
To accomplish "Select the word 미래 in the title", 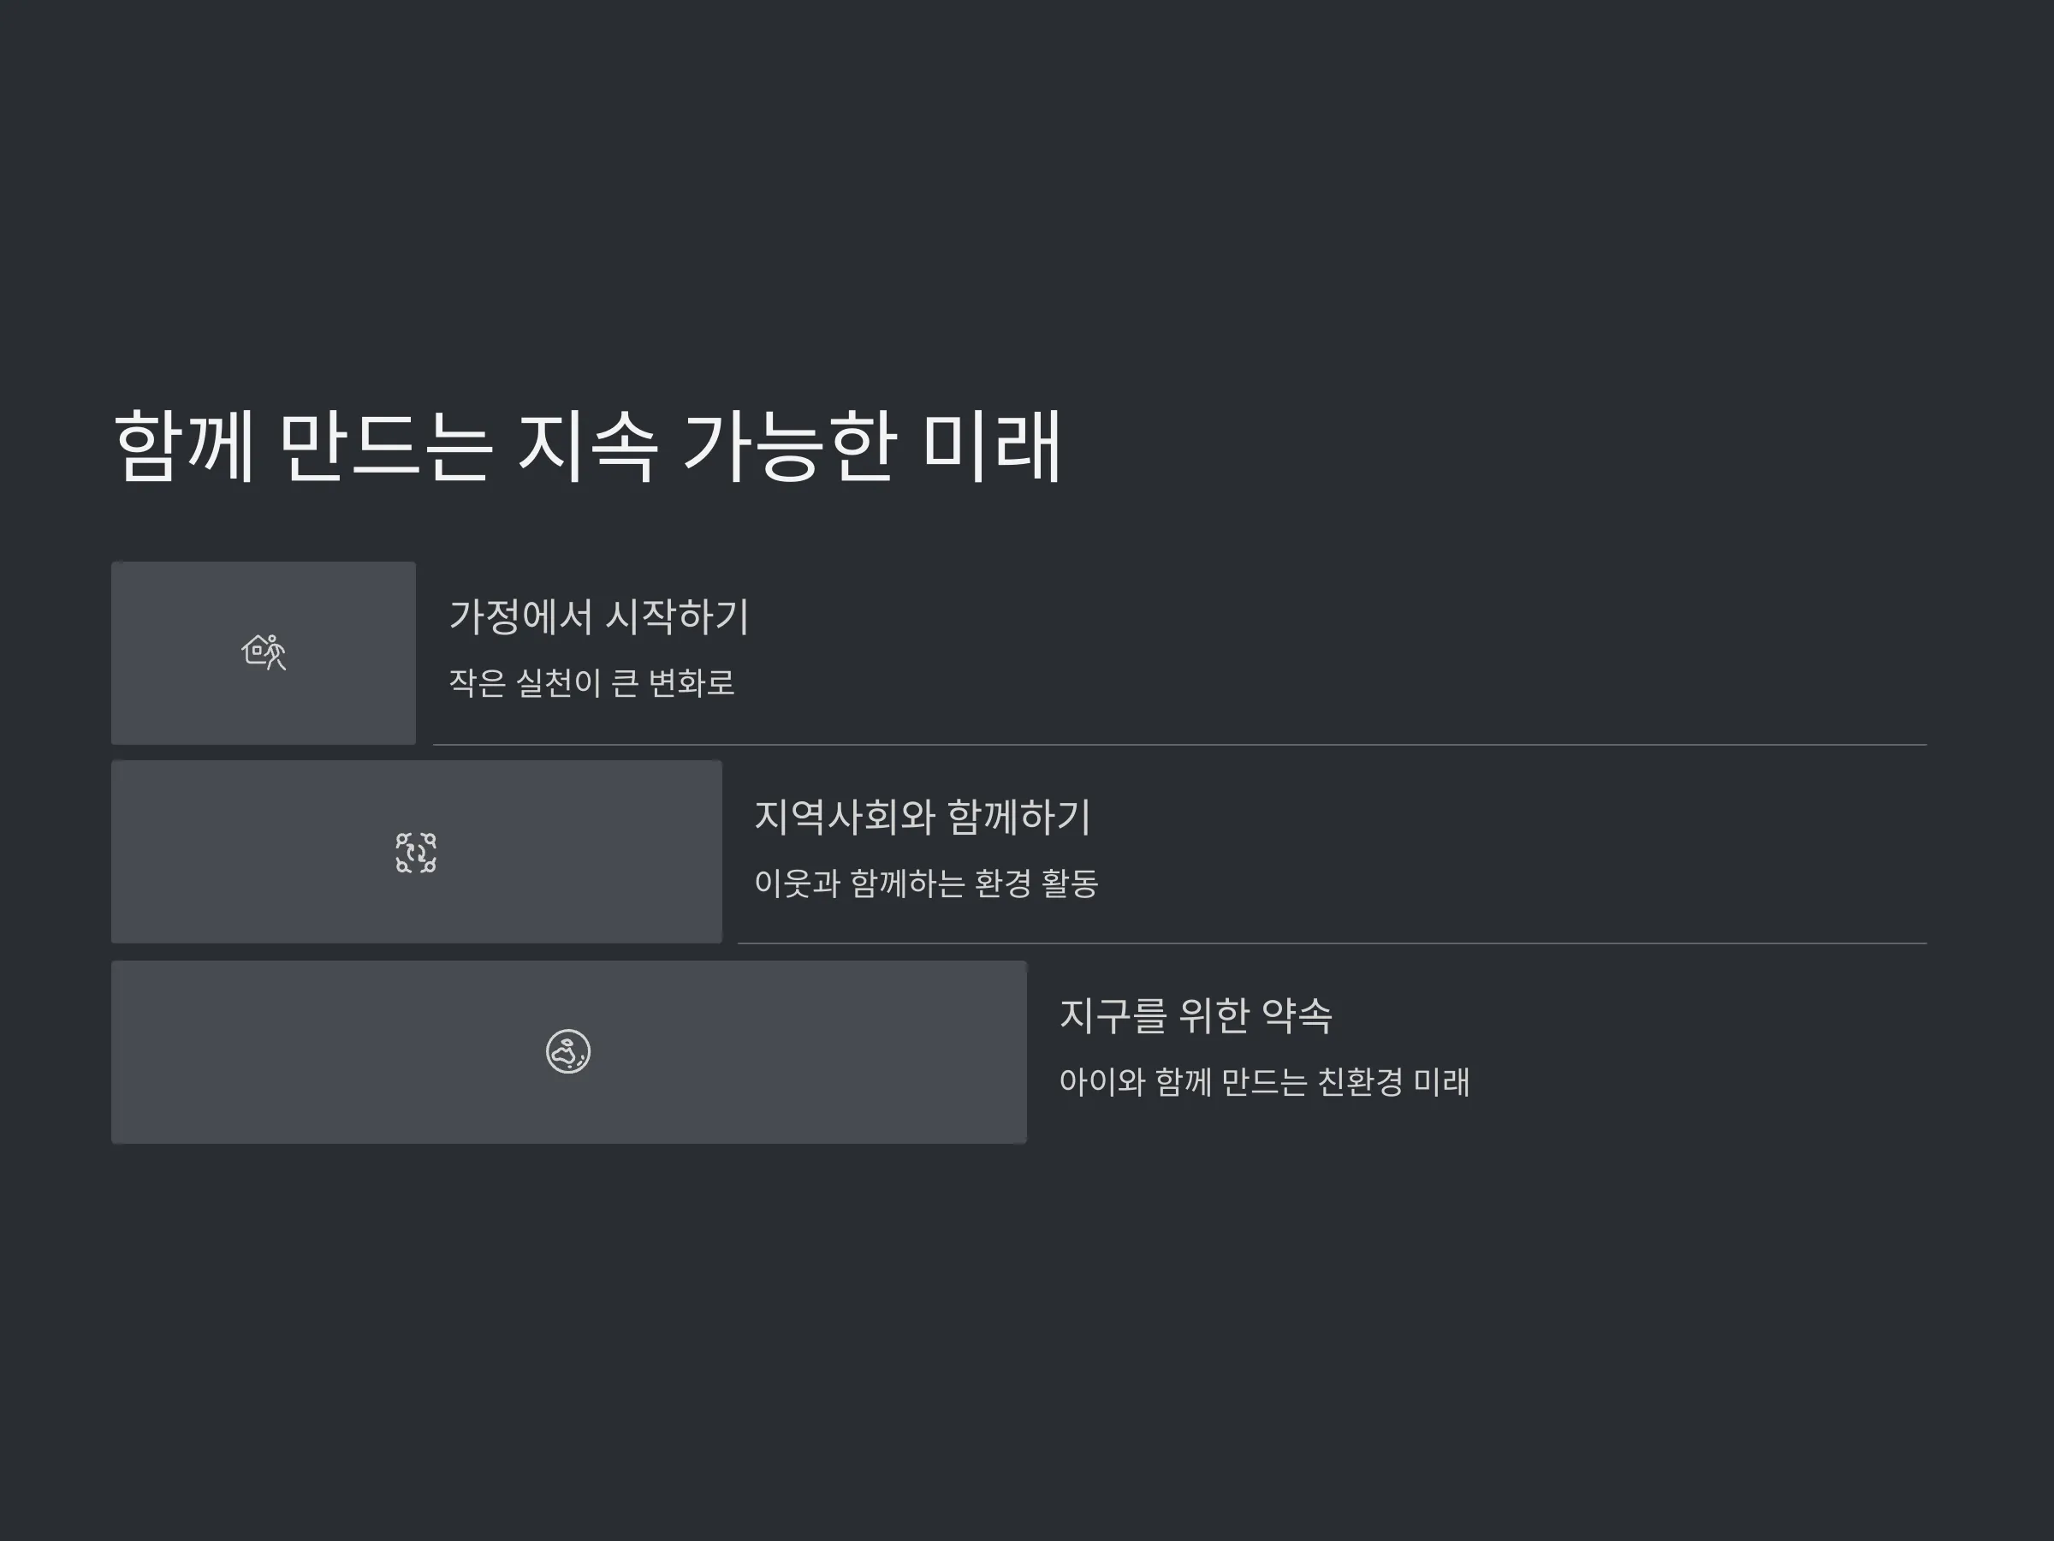I will point(993,447).
